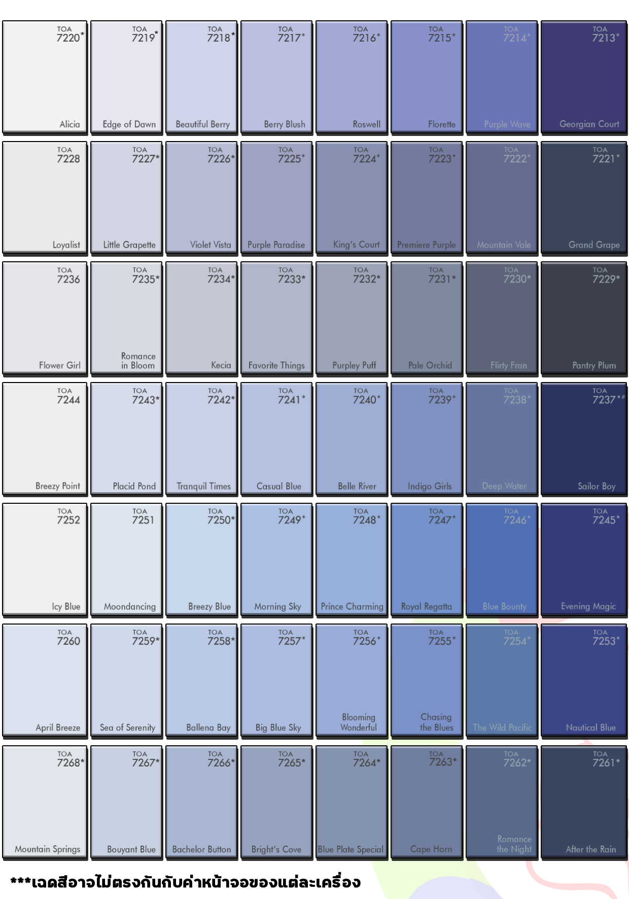Choose the Beautiful Berry 7218 swatch

tap(201, 77)
